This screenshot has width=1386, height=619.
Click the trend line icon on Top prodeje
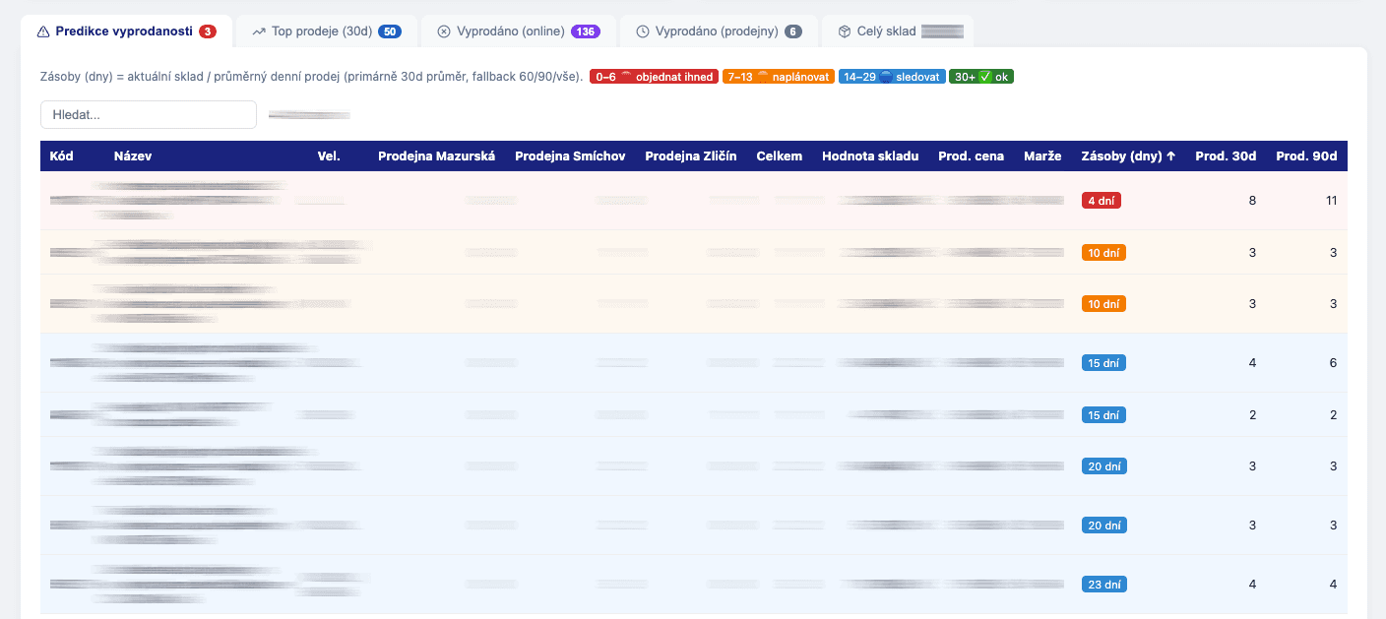(x=259, y=31)
